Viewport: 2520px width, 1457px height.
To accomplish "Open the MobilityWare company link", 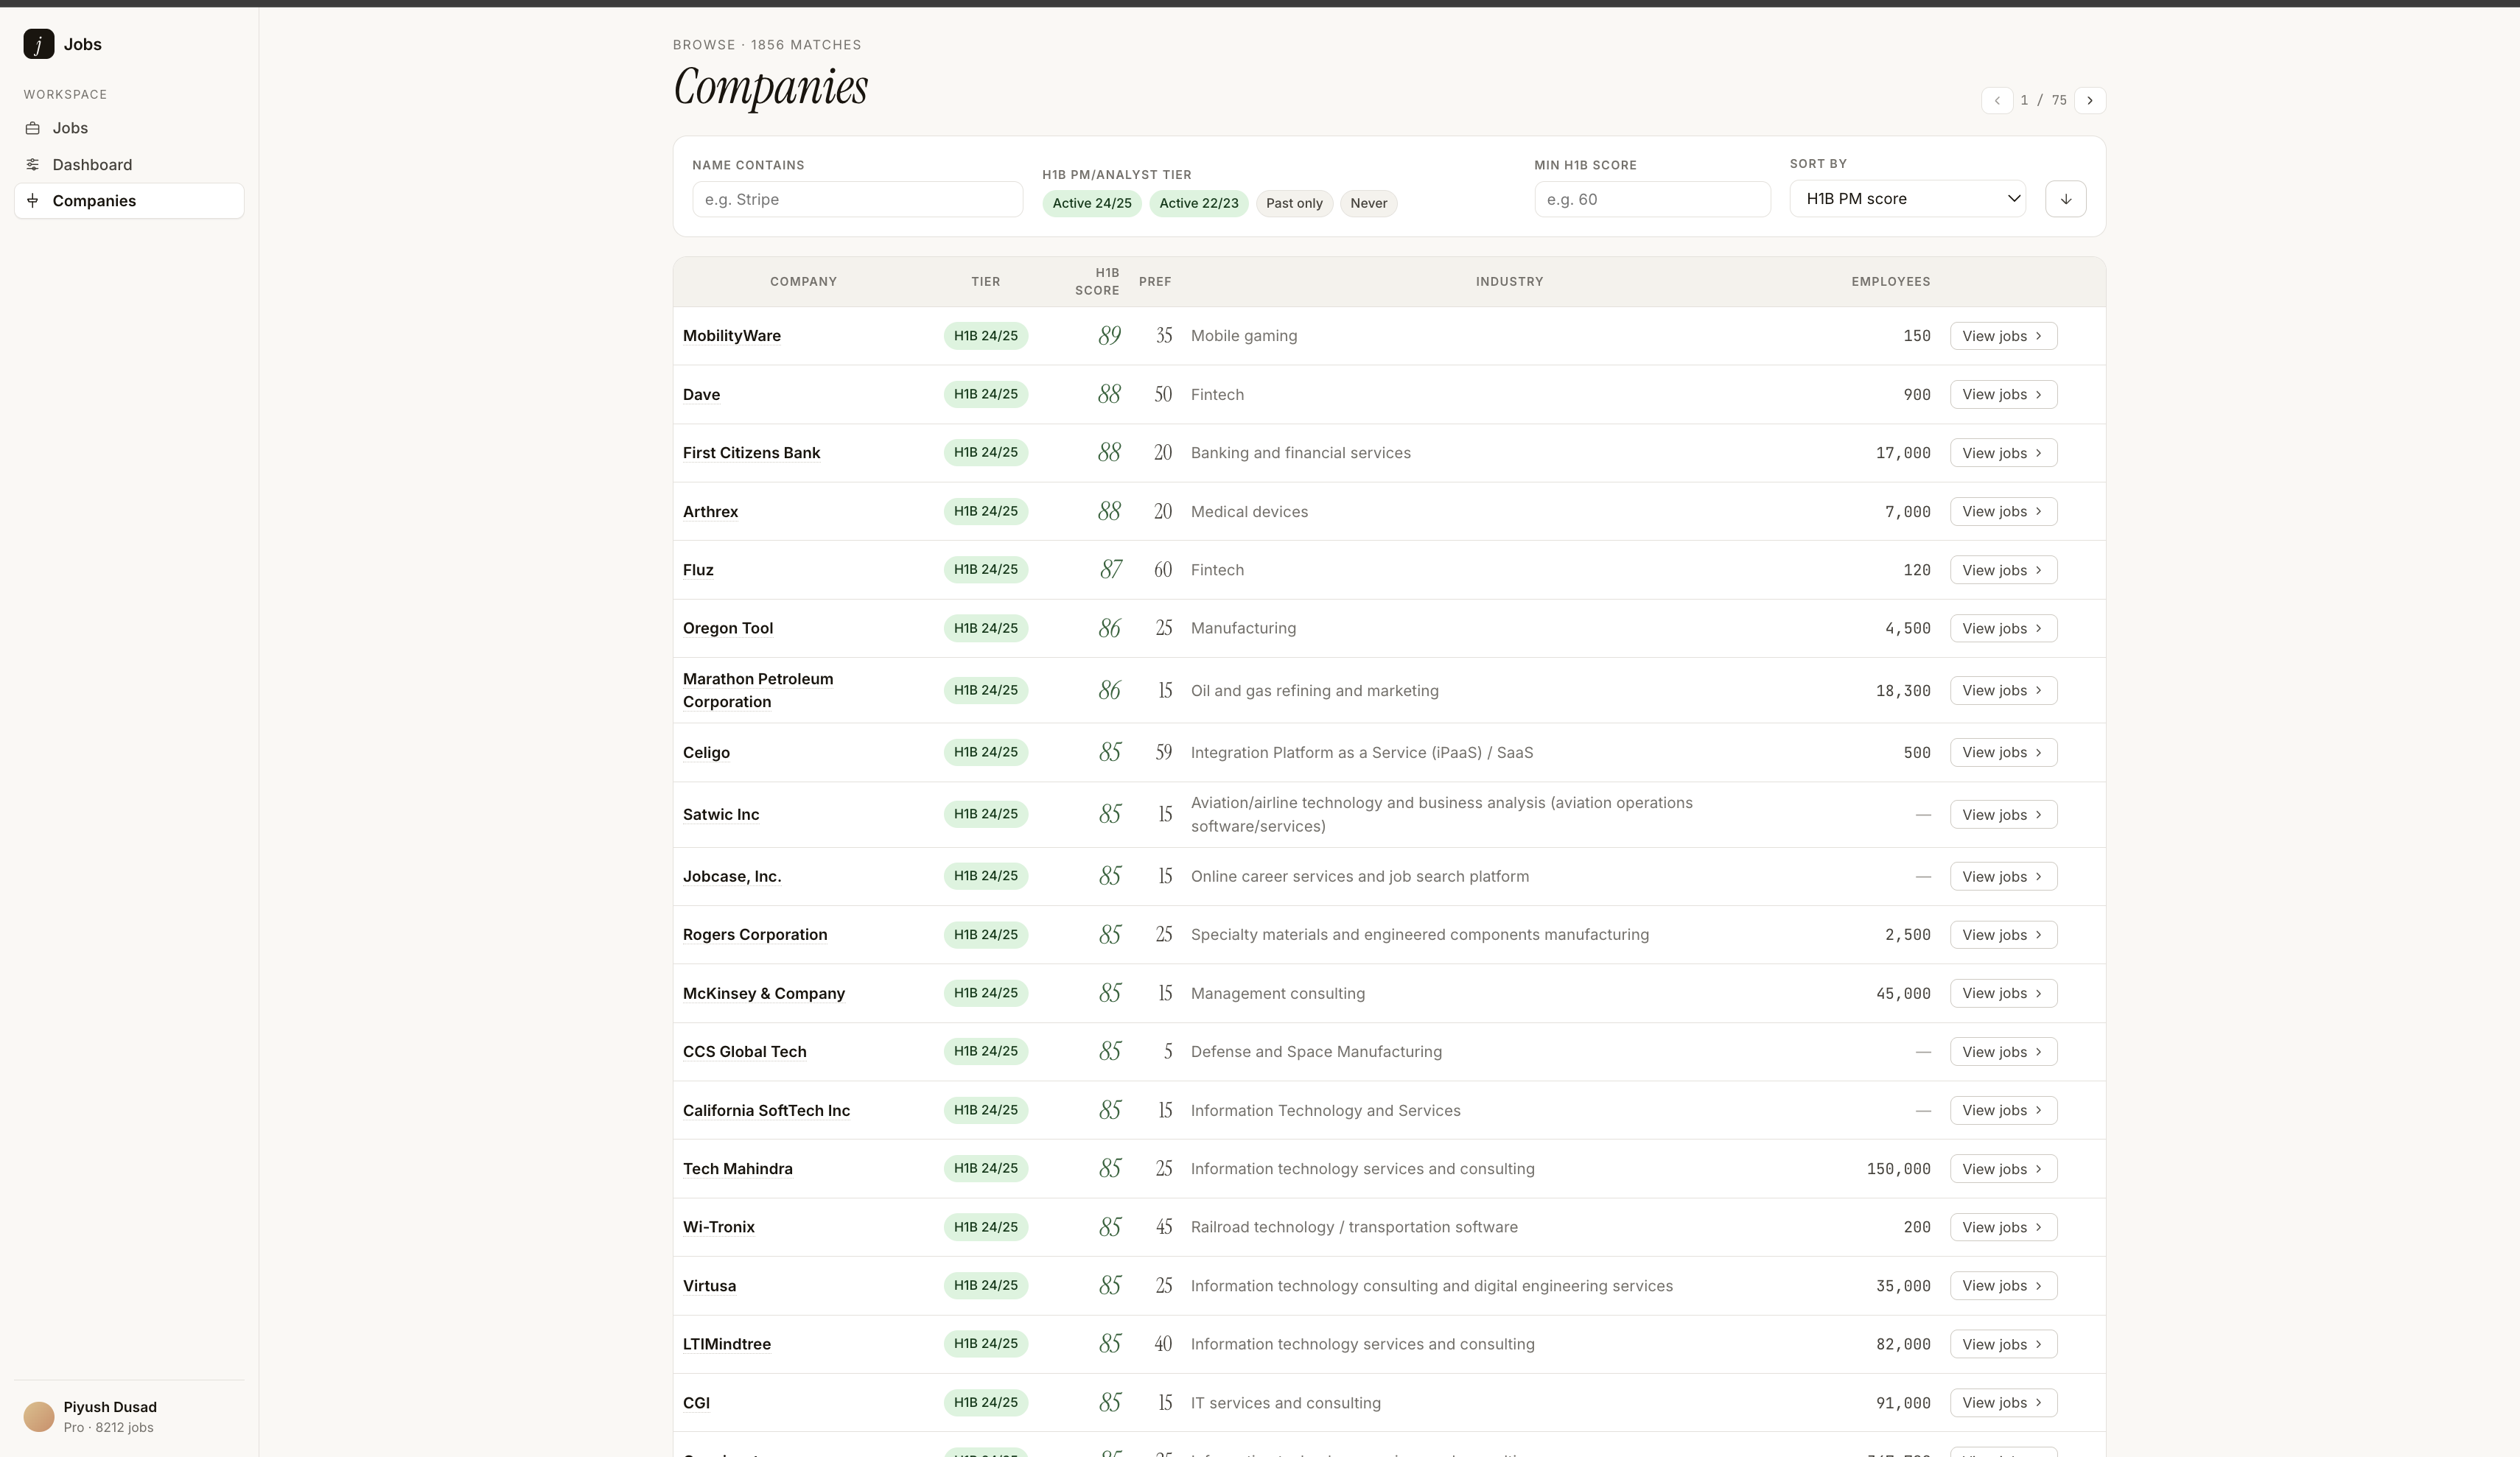I will click(732, 336).
